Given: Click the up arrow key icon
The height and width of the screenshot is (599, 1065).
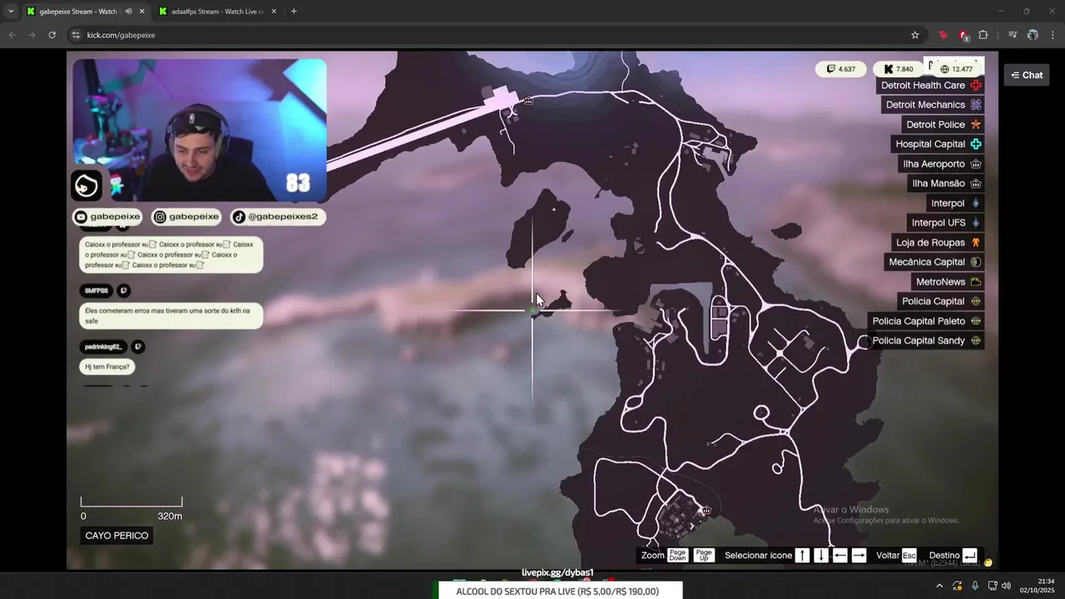Looking at the screenshot, I should 802,555.
